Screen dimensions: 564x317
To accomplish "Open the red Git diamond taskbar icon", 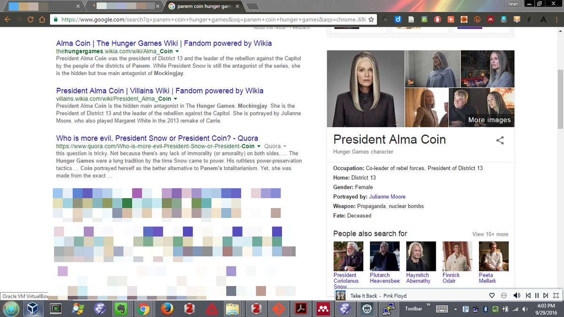I will tap(278, 309).
